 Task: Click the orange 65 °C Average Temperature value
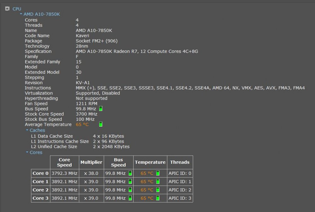point(82,124)
